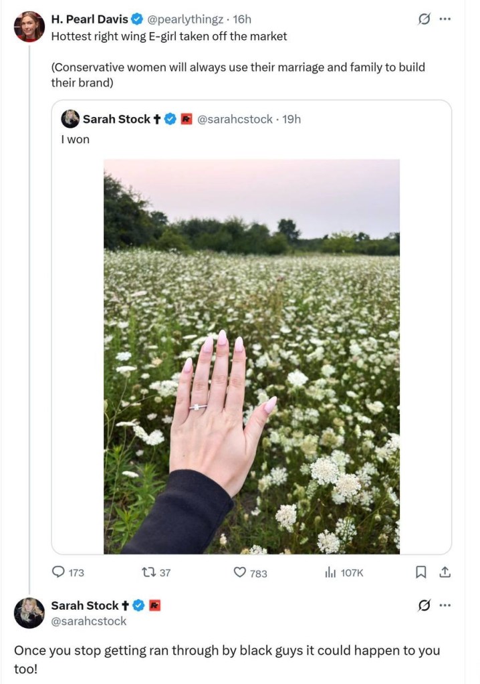Open @sarahcstock handle in quoted tweet
The height and width of the screenshot is (684, 480).
tap(235, 119)
